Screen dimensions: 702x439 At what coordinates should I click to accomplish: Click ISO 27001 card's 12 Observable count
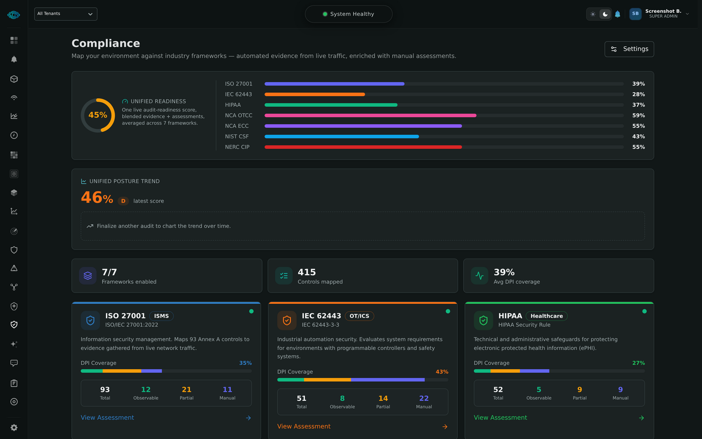pos(146,389)
